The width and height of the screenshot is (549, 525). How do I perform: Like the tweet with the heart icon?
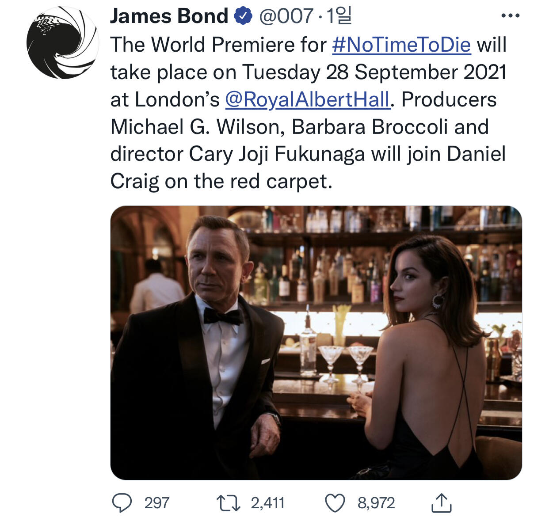[x=335, y=503]
